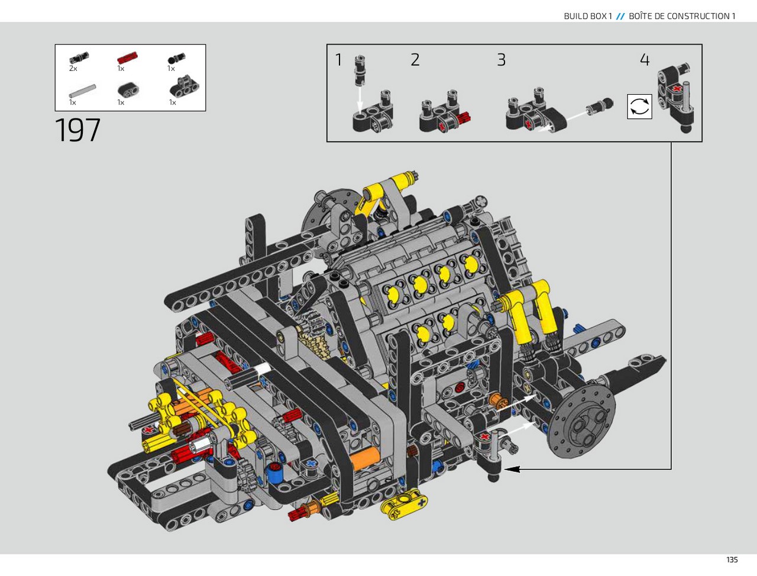This screenshot has height=576, width=757.
Task: Click the sub-step number "4" label
Action: (645, 60)
